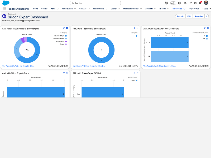Click the Electrical Part legend color dot
The image size is (211, 158).
click(x=66, y=36)
